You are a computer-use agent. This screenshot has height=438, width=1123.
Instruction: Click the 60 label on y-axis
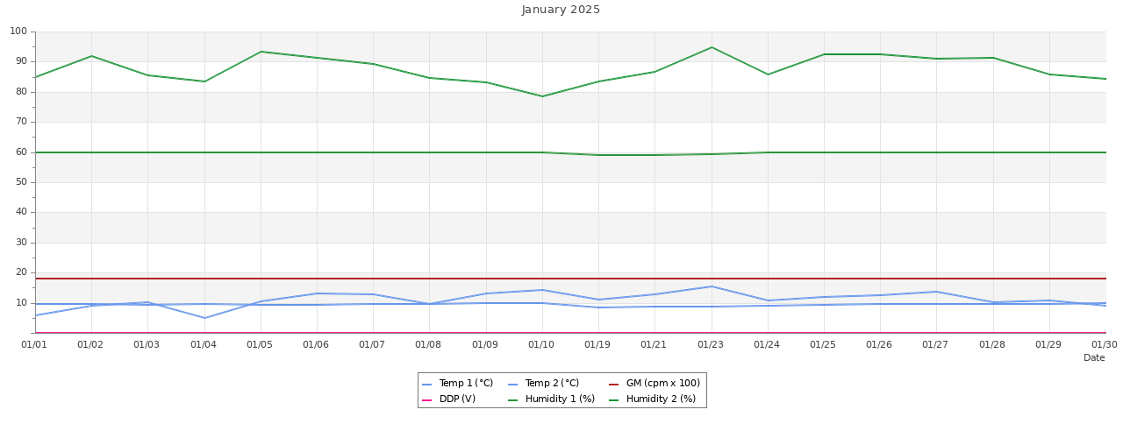tap(21, 152)
